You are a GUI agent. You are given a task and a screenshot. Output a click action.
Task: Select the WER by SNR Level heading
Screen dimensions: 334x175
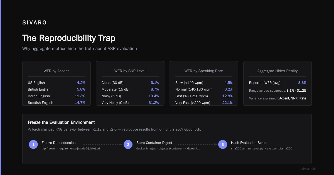click(x=130, y=71)
